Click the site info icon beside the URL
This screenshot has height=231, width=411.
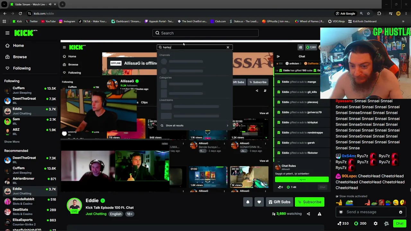[30, 13]
